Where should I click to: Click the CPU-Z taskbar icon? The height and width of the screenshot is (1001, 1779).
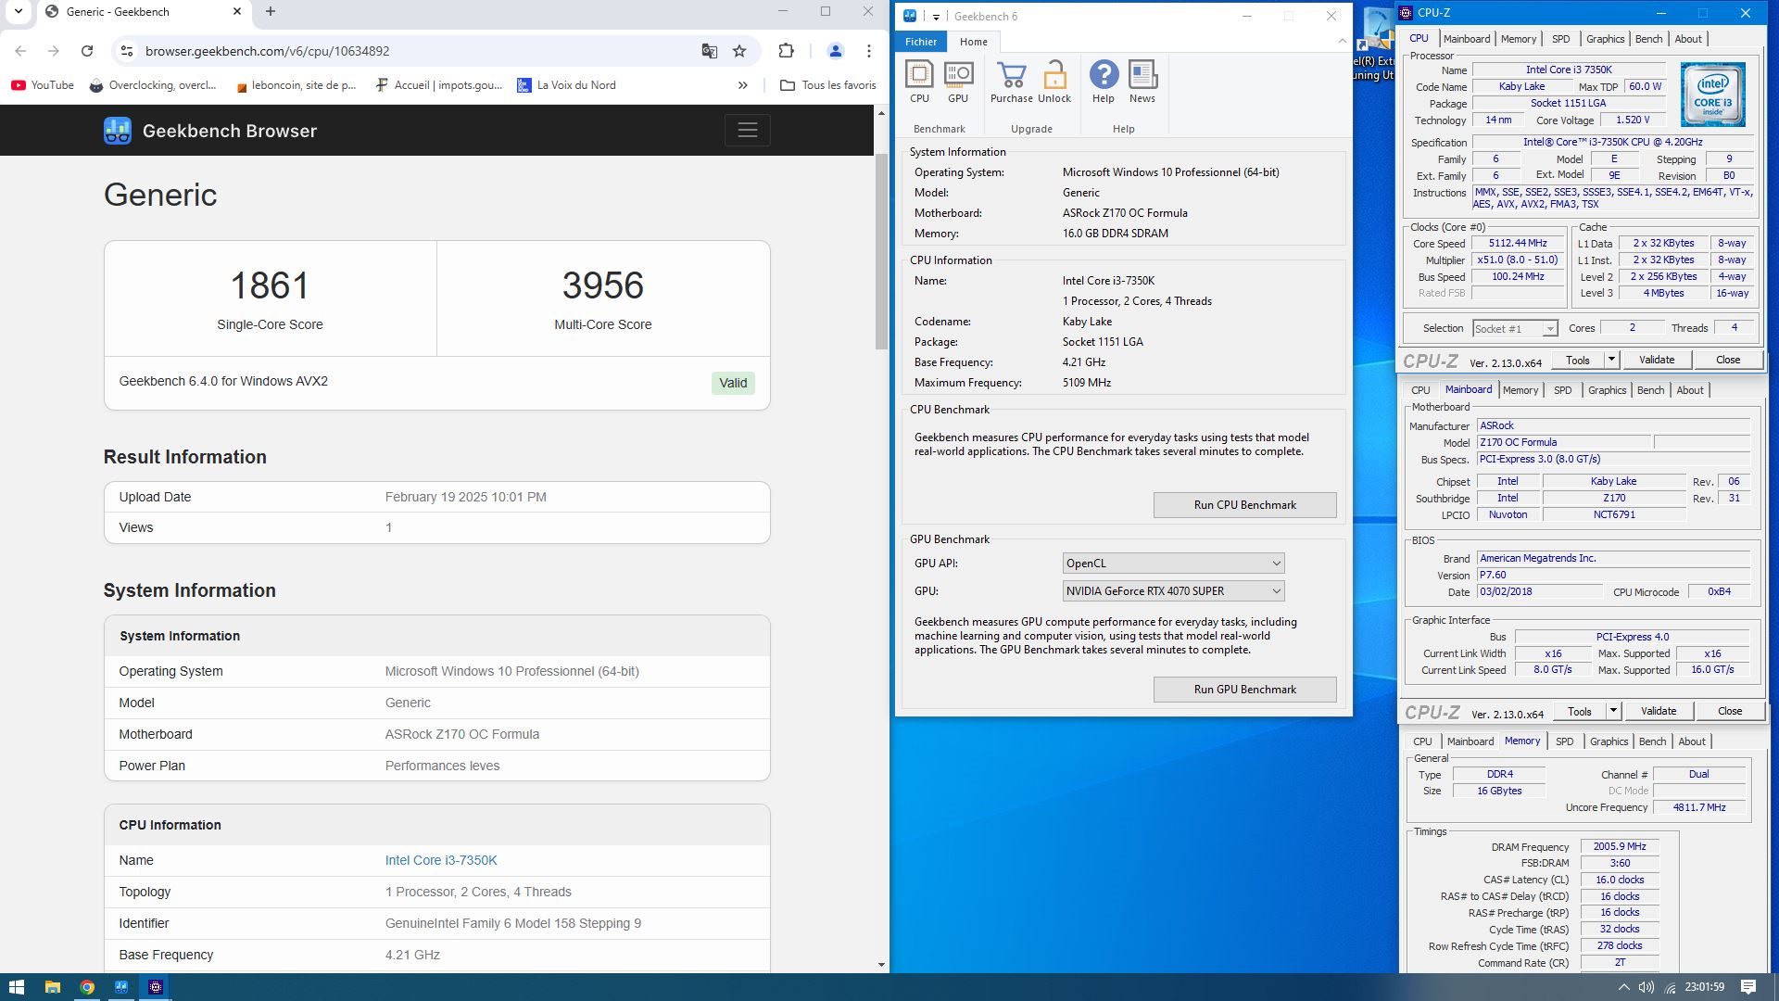click(x=156, y=987)
